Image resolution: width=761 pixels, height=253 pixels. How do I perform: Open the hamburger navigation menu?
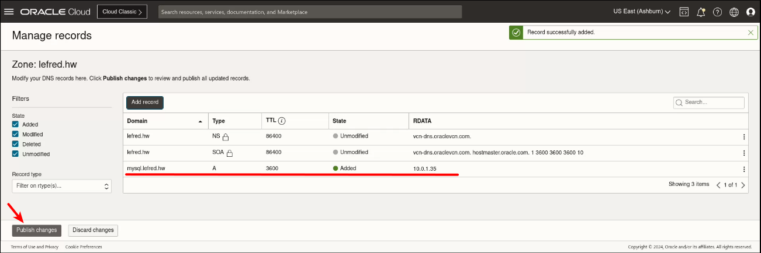coord(9,12)
